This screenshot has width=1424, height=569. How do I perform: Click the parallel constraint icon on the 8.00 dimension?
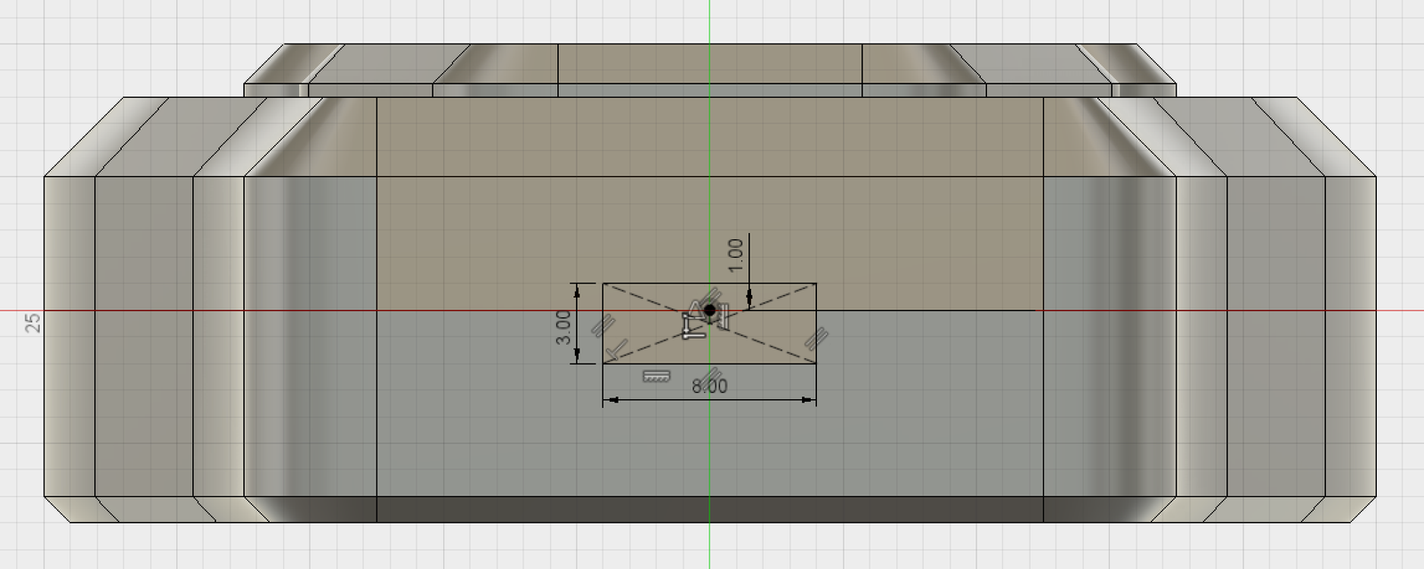point(711,377)
